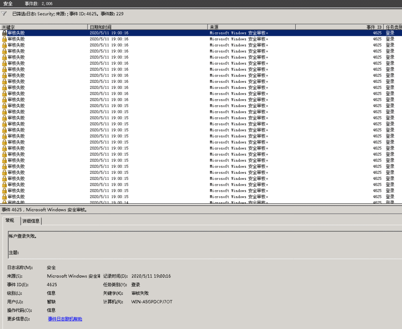Click the highlighted row's 登录 category cell
This screenshot has height=329, width=402.
[x=390, y=33]
